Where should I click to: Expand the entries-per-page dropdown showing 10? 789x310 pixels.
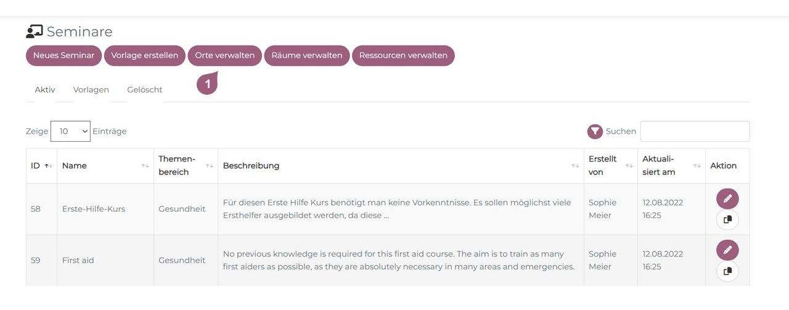[70, 131]
